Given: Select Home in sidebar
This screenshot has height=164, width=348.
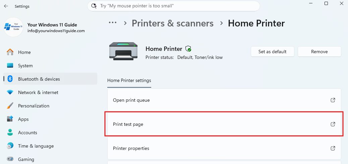Looking at the screenshot, I should 50,52.
